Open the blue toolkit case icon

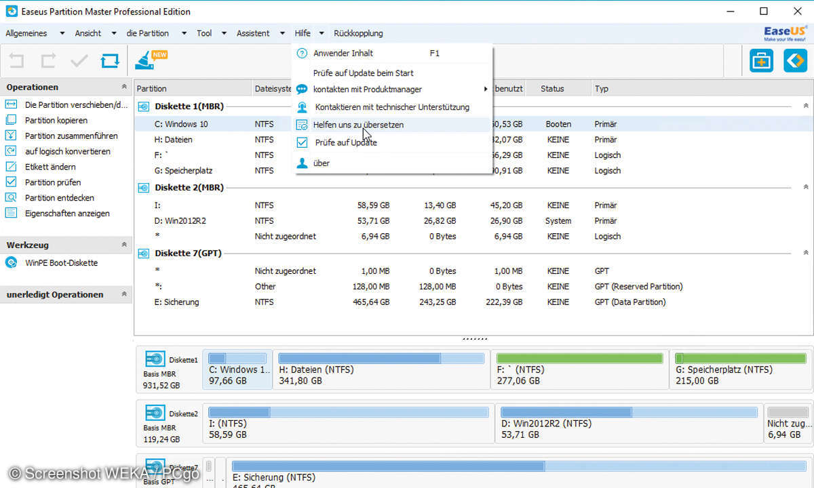click(762, 60)
